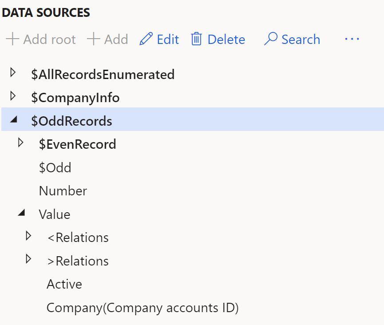Viewport: 384px width, 325px height.
Task: Collapse the $OddRecords node
Action: point(12,119)
